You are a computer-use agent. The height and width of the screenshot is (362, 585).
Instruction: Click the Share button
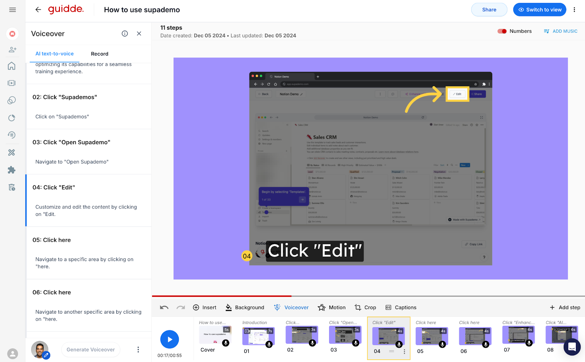click(489, 10)
